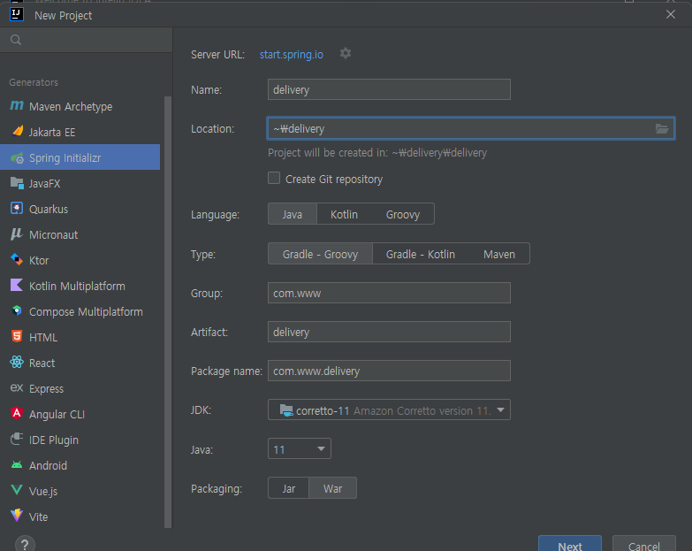Screen dimensions: 692x551
Task: Click the Artifact input field
Action: 389,332
